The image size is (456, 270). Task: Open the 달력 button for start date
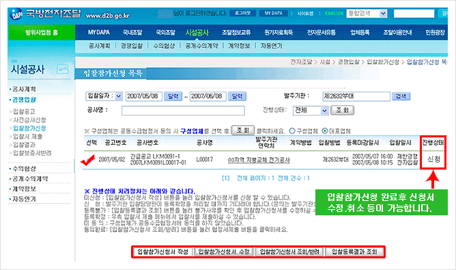[173, 96]
